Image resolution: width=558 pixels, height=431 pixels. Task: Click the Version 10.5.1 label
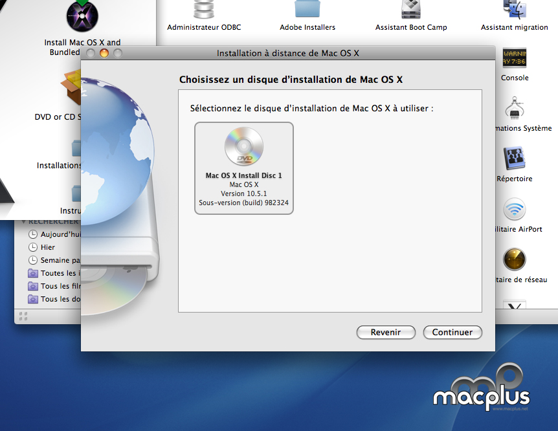(244, 193)
